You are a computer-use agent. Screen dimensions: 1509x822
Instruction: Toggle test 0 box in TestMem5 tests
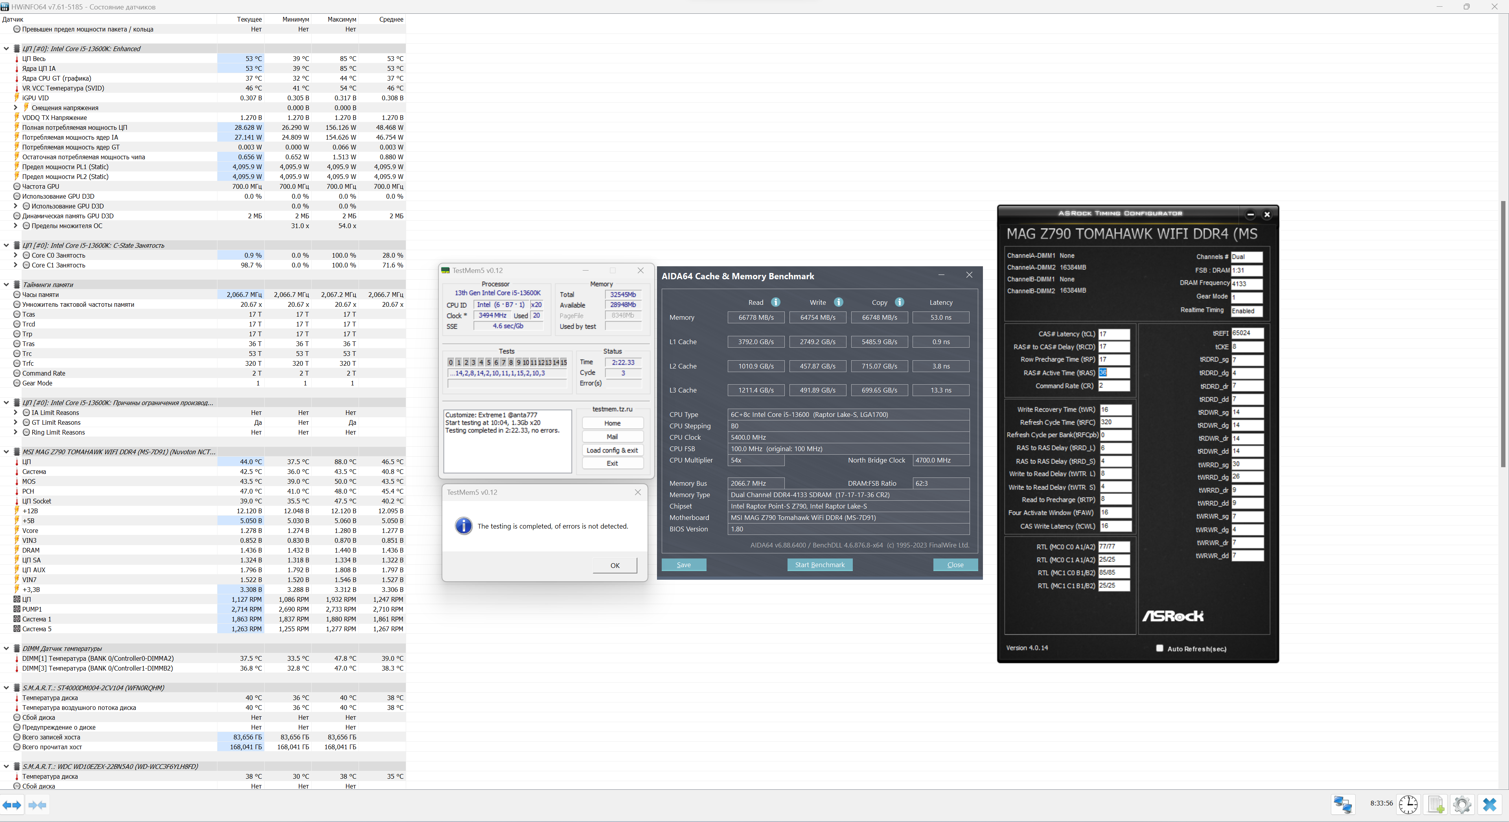451,362
